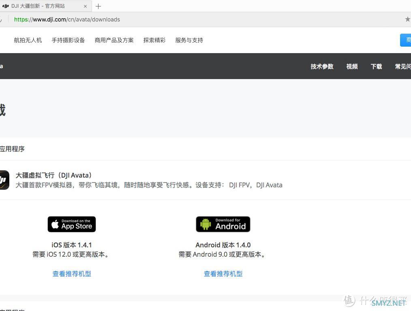Click the 大疆虚拟飞行（DJI Avata）title
Image resolution: width=411 pixels, height=311 pixels.
point(54,175)
